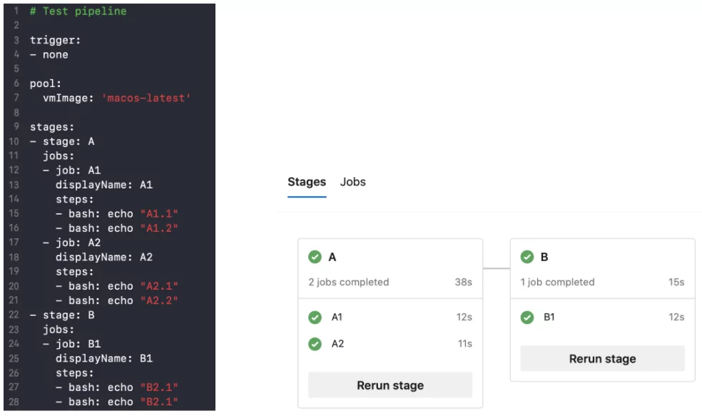Click the '- stage: B' code line

click(62, 315)
